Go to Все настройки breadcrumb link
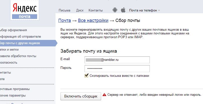The height and width of the screenshot is (104, 203). pyautogui.click(x=93, y=20)
